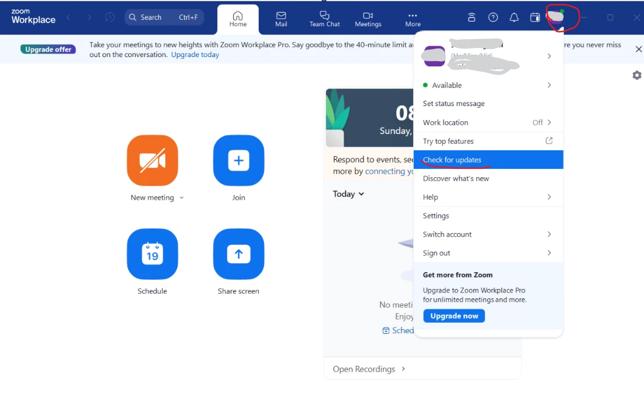Click the Share screen arrow icon

[238, 254]
